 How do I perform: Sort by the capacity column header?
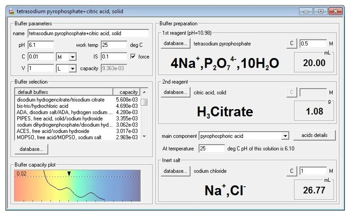click(127, 92)
